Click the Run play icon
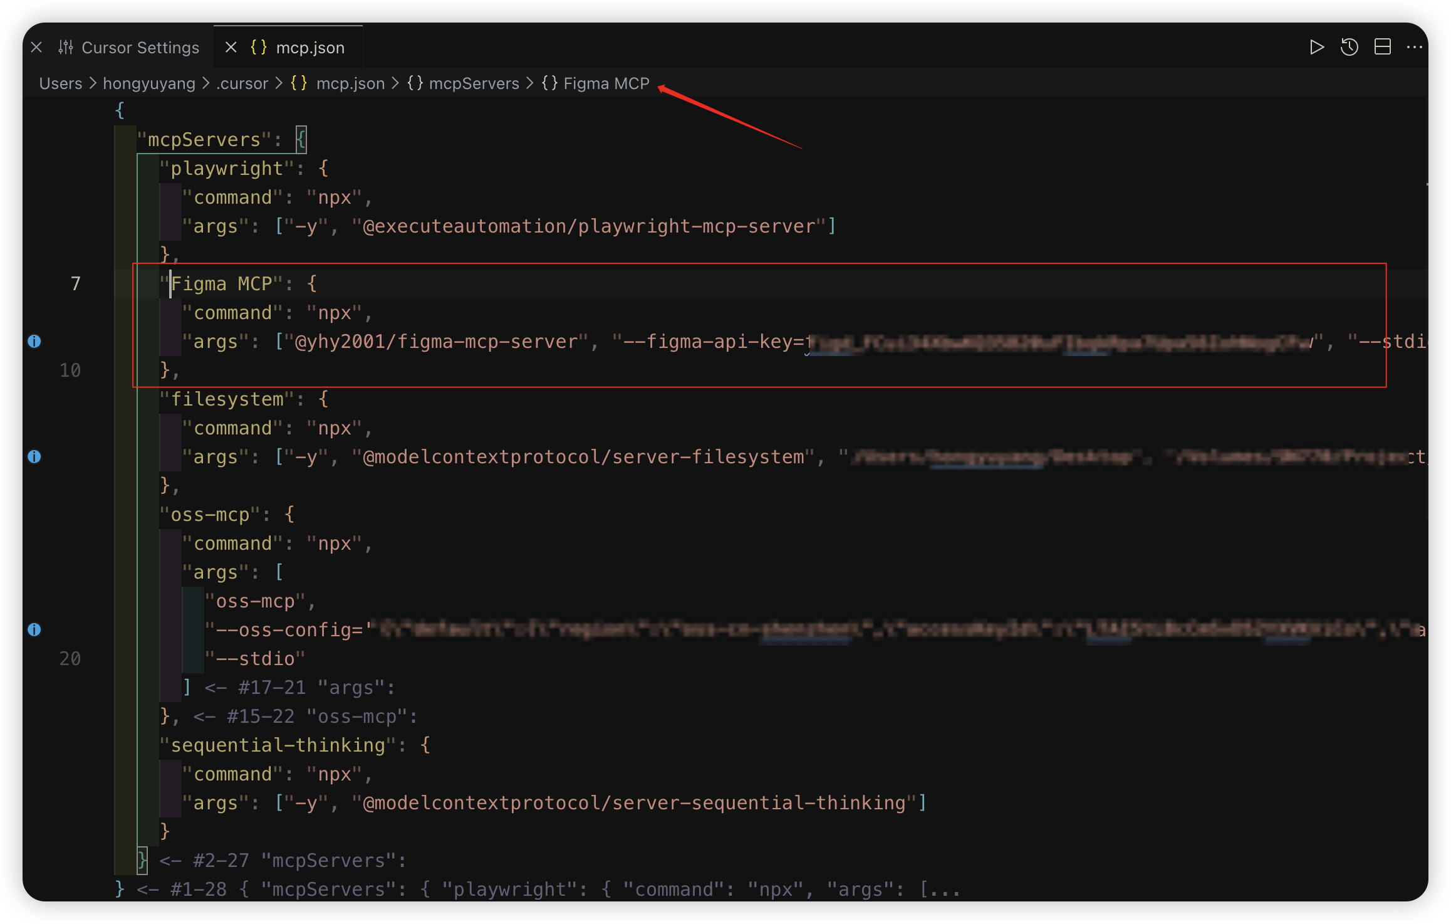This screenshot has height=924, width=1451. [x=1316, y=48]
